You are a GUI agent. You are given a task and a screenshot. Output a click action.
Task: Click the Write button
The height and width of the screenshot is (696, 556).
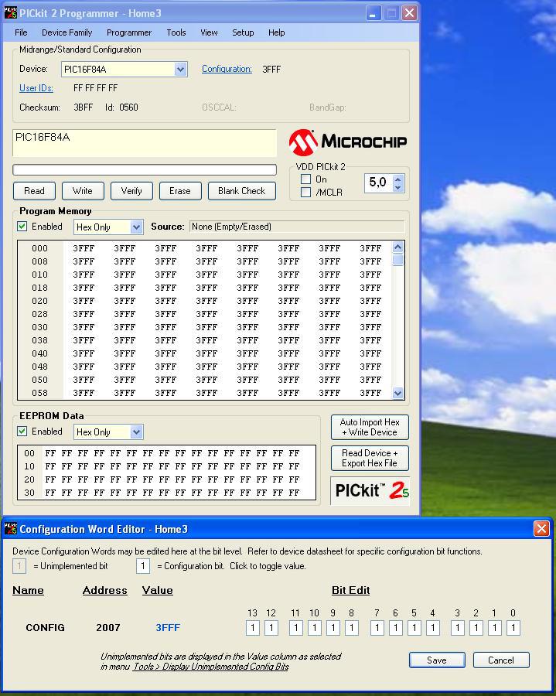(83, 191)
